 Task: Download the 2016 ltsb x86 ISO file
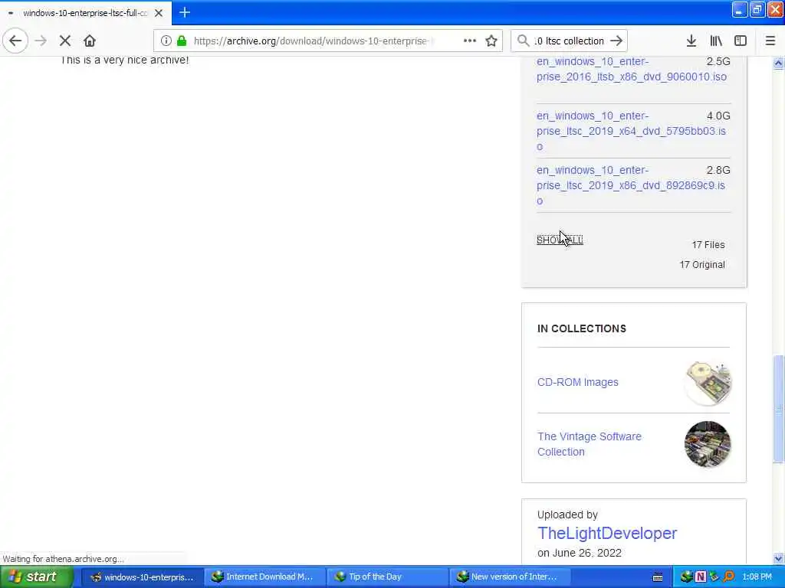[632, 69]
